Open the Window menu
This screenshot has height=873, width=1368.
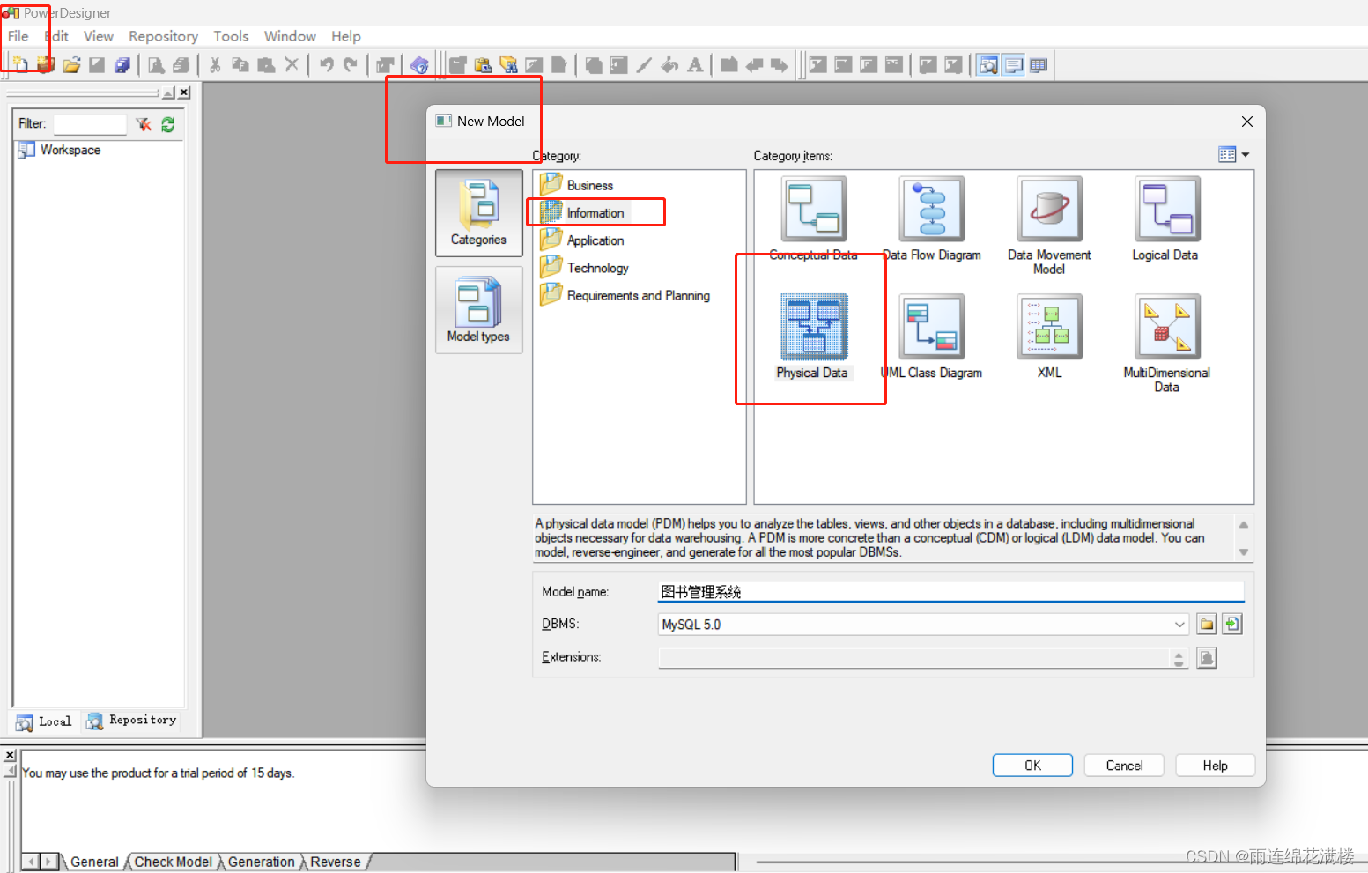[290, 36]
